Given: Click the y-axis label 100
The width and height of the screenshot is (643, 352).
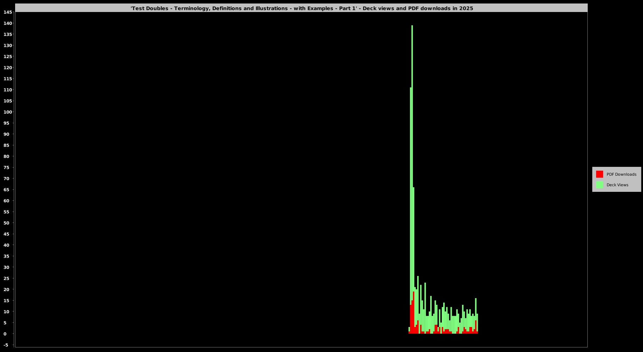Looking at the screenshot, I should [8, 112].
